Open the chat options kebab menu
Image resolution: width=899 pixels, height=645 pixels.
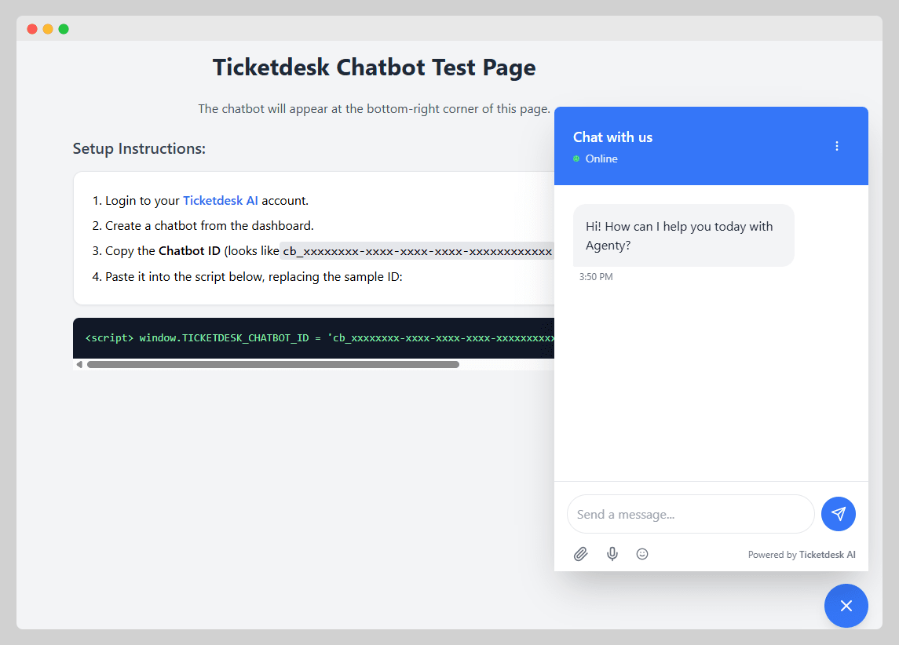pyautogui.click(x=837, y=146)
